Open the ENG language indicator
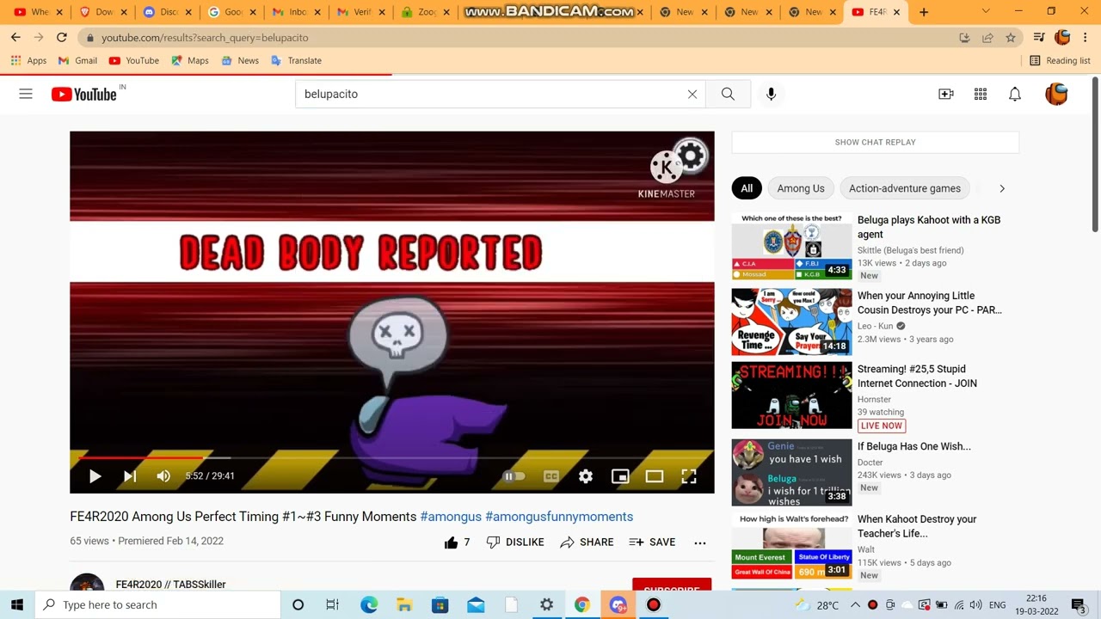This screenshot has height=619, width=1101. point(998,604)
